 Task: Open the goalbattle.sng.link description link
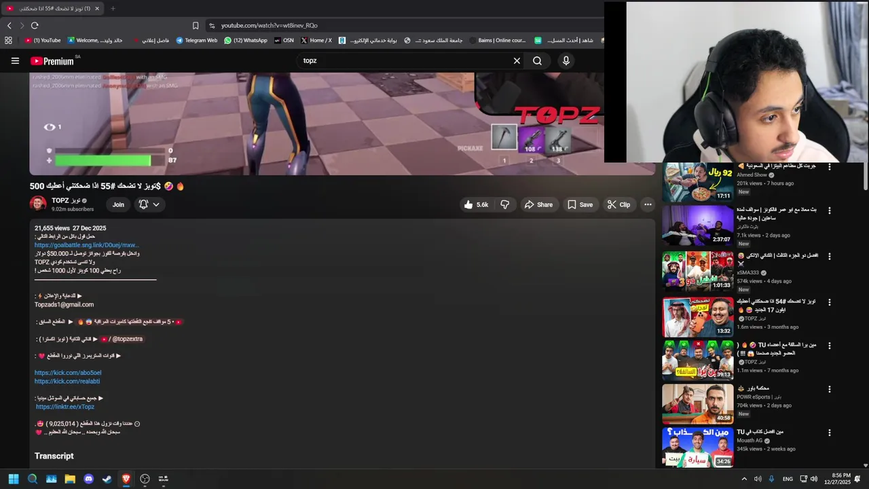87,245
